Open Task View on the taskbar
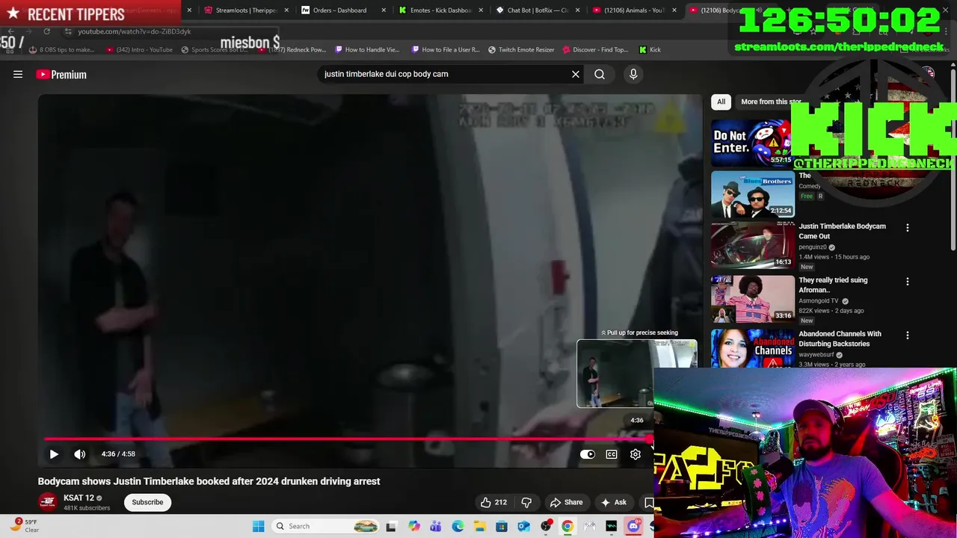This screenshot has height=538, width=957. click(391, 526)
